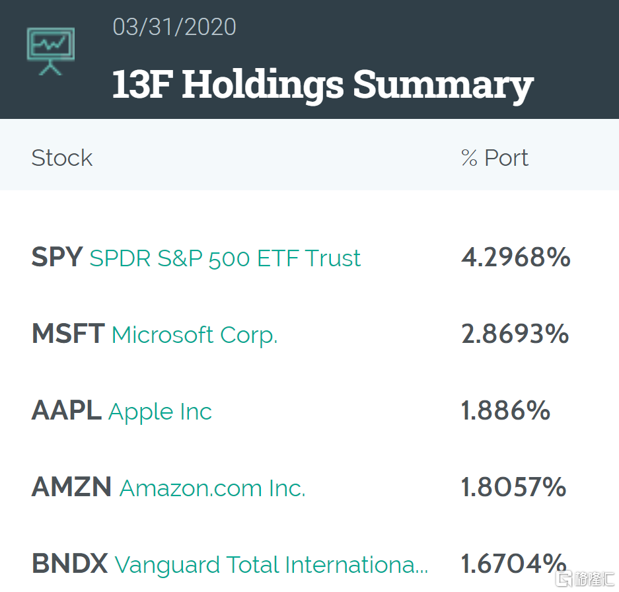
Task: Click the watermark logo in bottom-right corner
Action: [585, 579]
